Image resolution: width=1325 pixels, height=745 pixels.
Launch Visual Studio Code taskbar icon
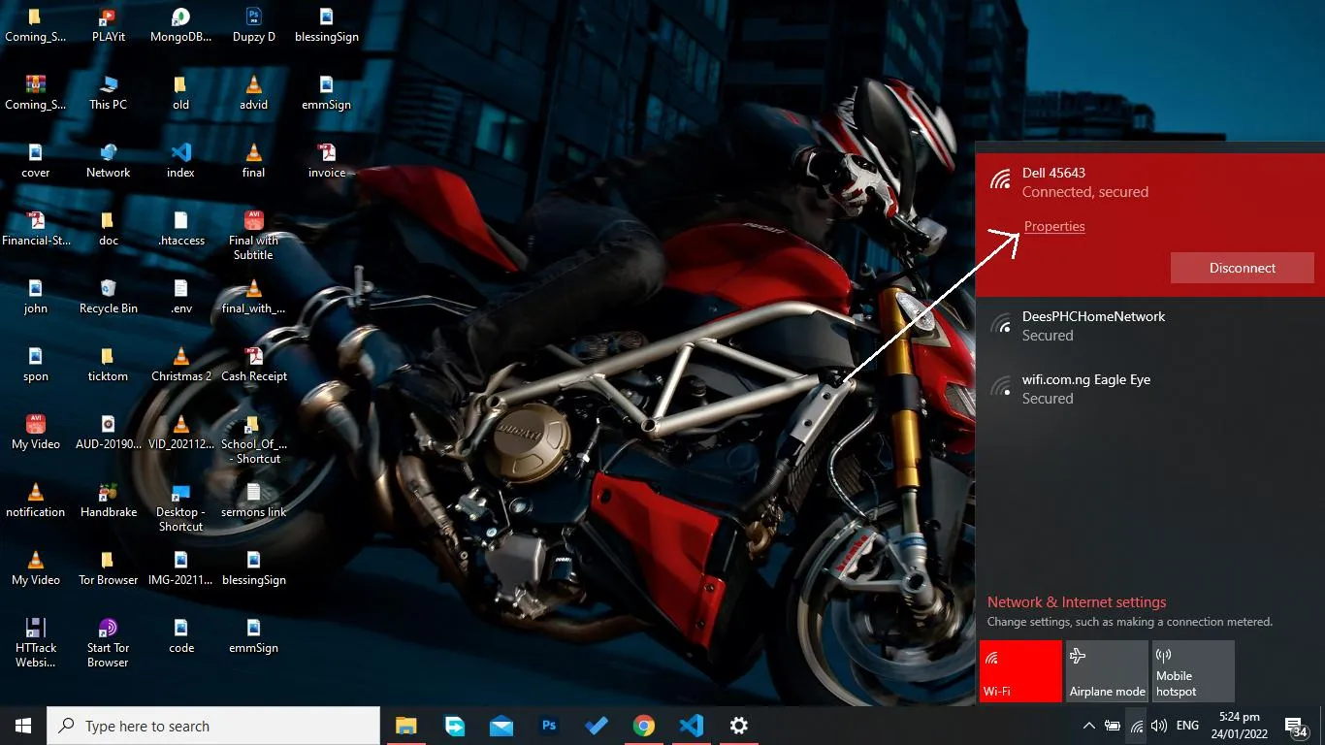[691, 726]
